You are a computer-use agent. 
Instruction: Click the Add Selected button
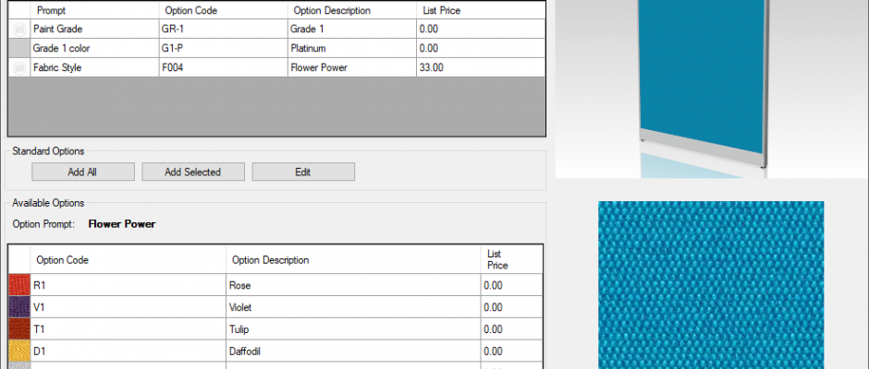click(x=193, y=173)
